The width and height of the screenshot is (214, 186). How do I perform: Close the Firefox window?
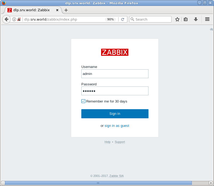click(210, 3)
